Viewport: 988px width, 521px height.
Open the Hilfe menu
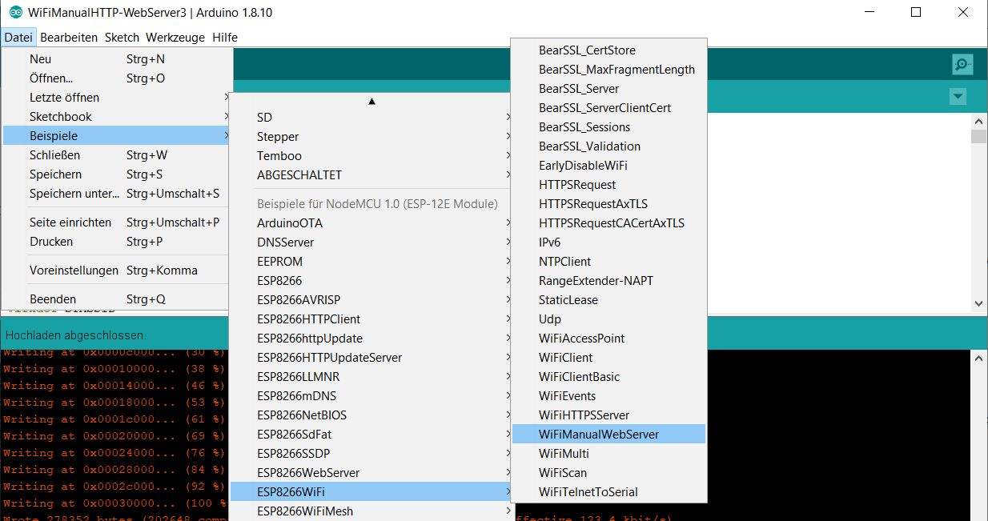pos(224,37)
